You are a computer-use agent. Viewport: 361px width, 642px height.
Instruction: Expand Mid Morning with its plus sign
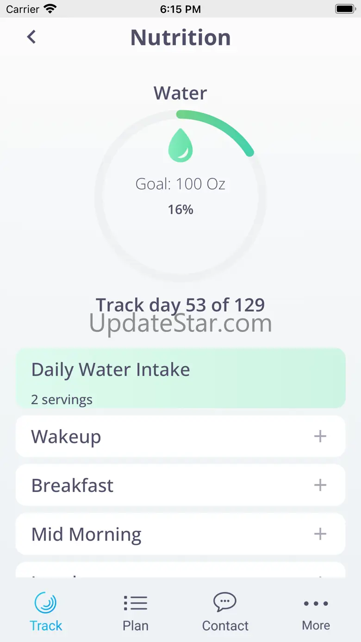click(x=320, y=534)
